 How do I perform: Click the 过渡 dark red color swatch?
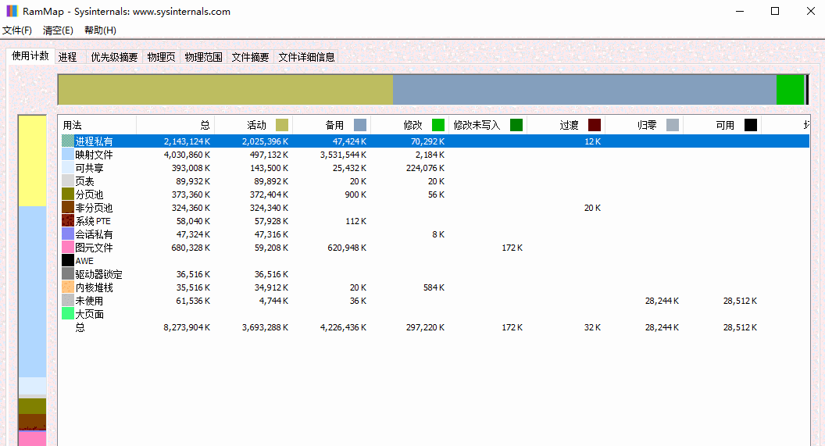tap(595, 125)
